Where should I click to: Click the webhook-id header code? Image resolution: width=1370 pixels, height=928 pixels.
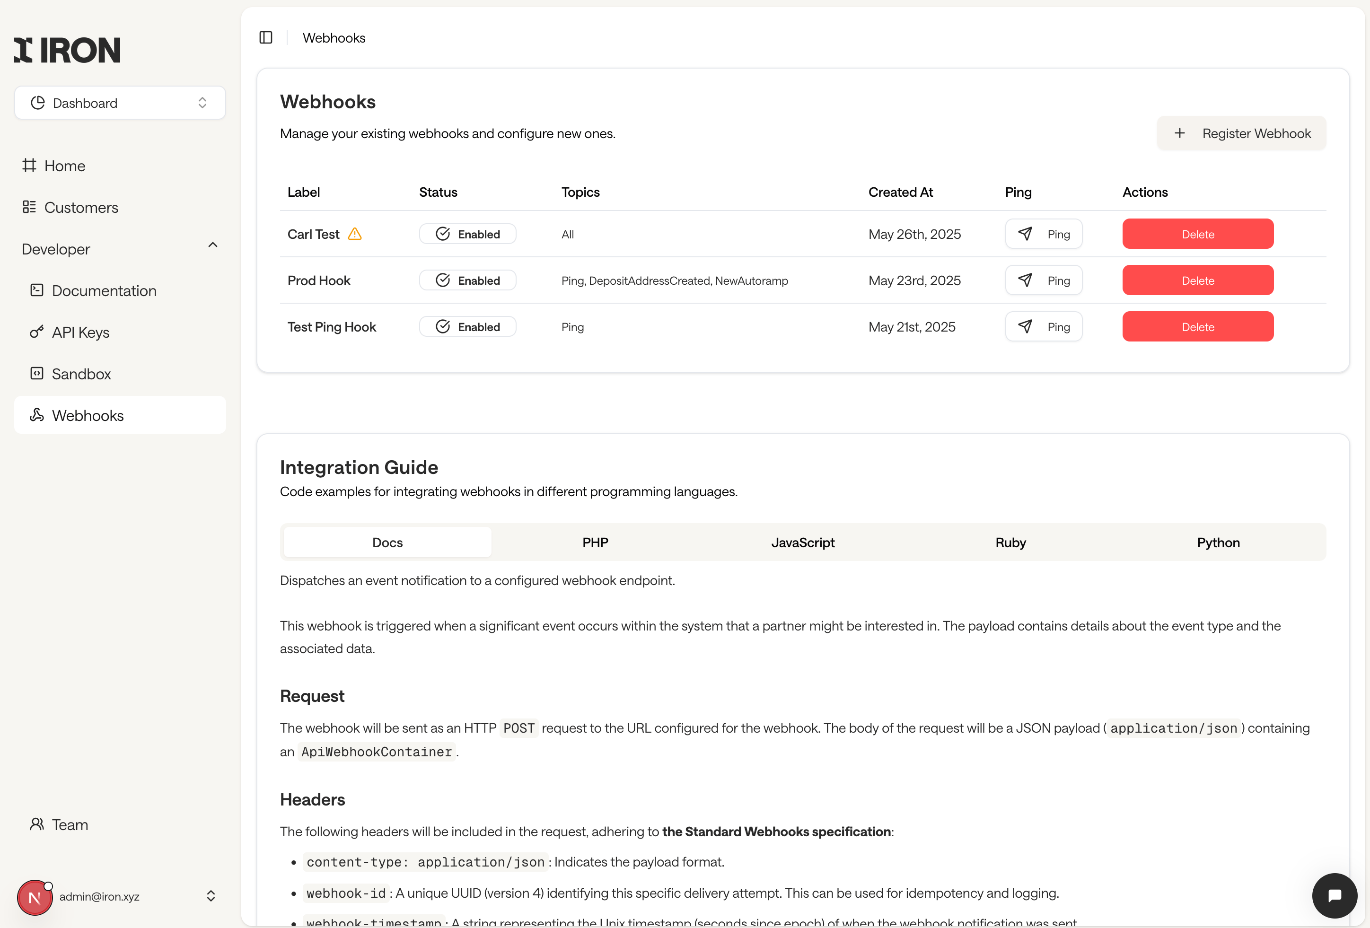pyautogui.click(x=346, y=893)
